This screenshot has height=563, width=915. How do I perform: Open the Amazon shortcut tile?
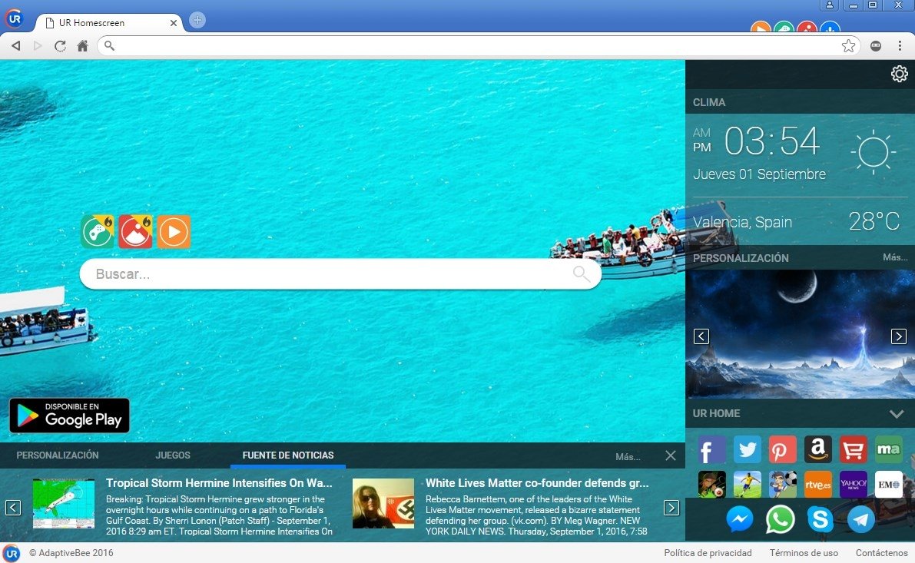818,450
